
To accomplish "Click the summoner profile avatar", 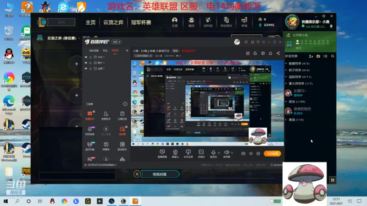I will pos(292,22).
